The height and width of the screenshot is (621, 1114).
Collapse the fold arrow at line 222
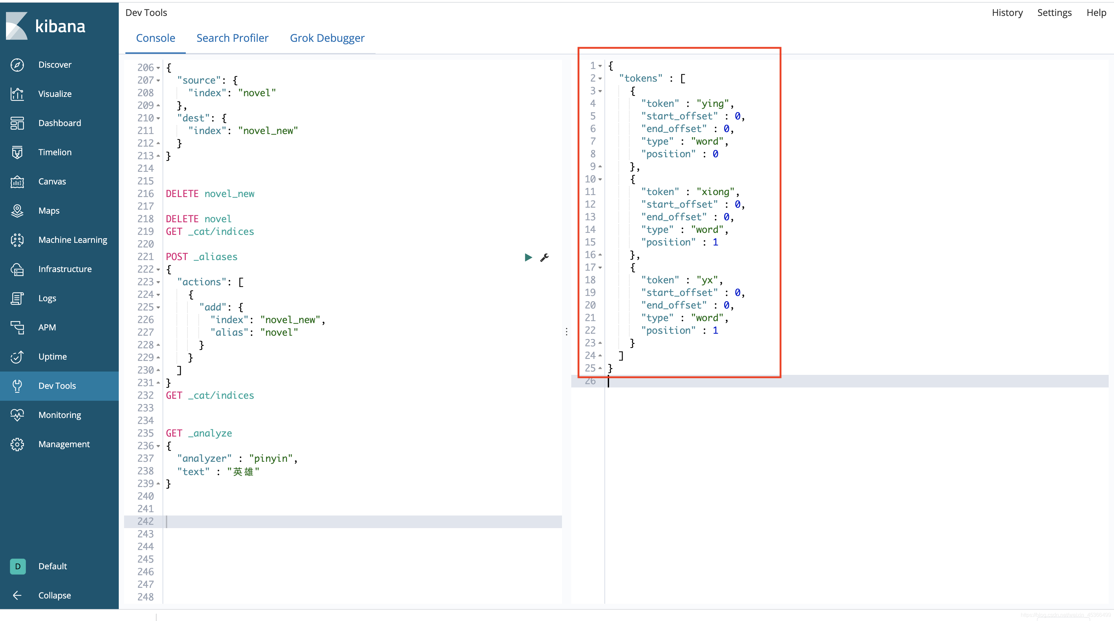(x=158, y=270)
